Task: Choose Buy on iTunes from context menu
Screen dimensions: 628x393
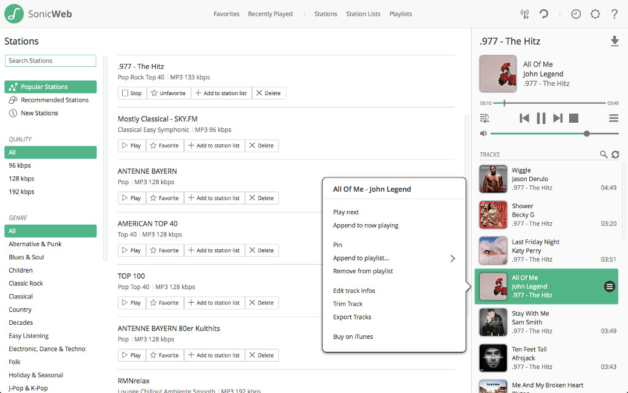Action: point(353,337)
